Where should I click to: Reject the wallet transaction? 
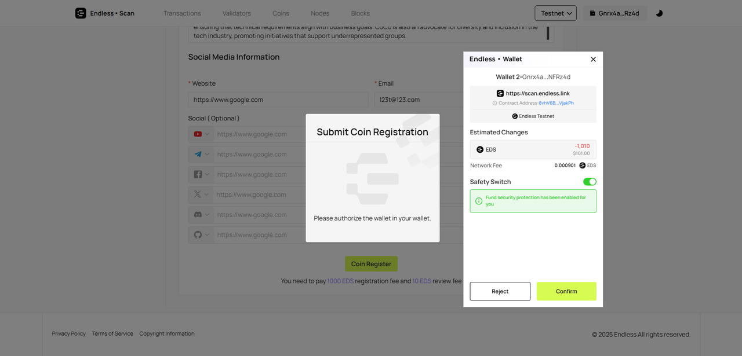coord(500,291)
